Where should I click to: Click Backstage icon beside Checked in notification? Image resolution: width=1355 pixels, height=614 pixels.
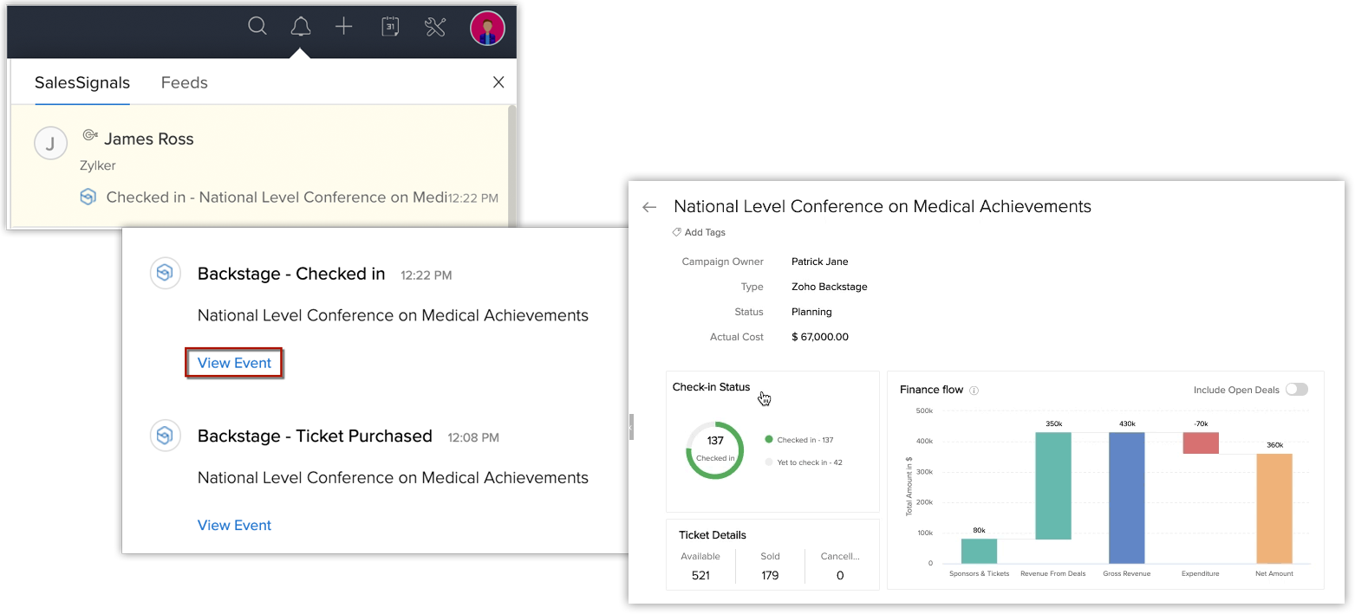pos(88,197)
